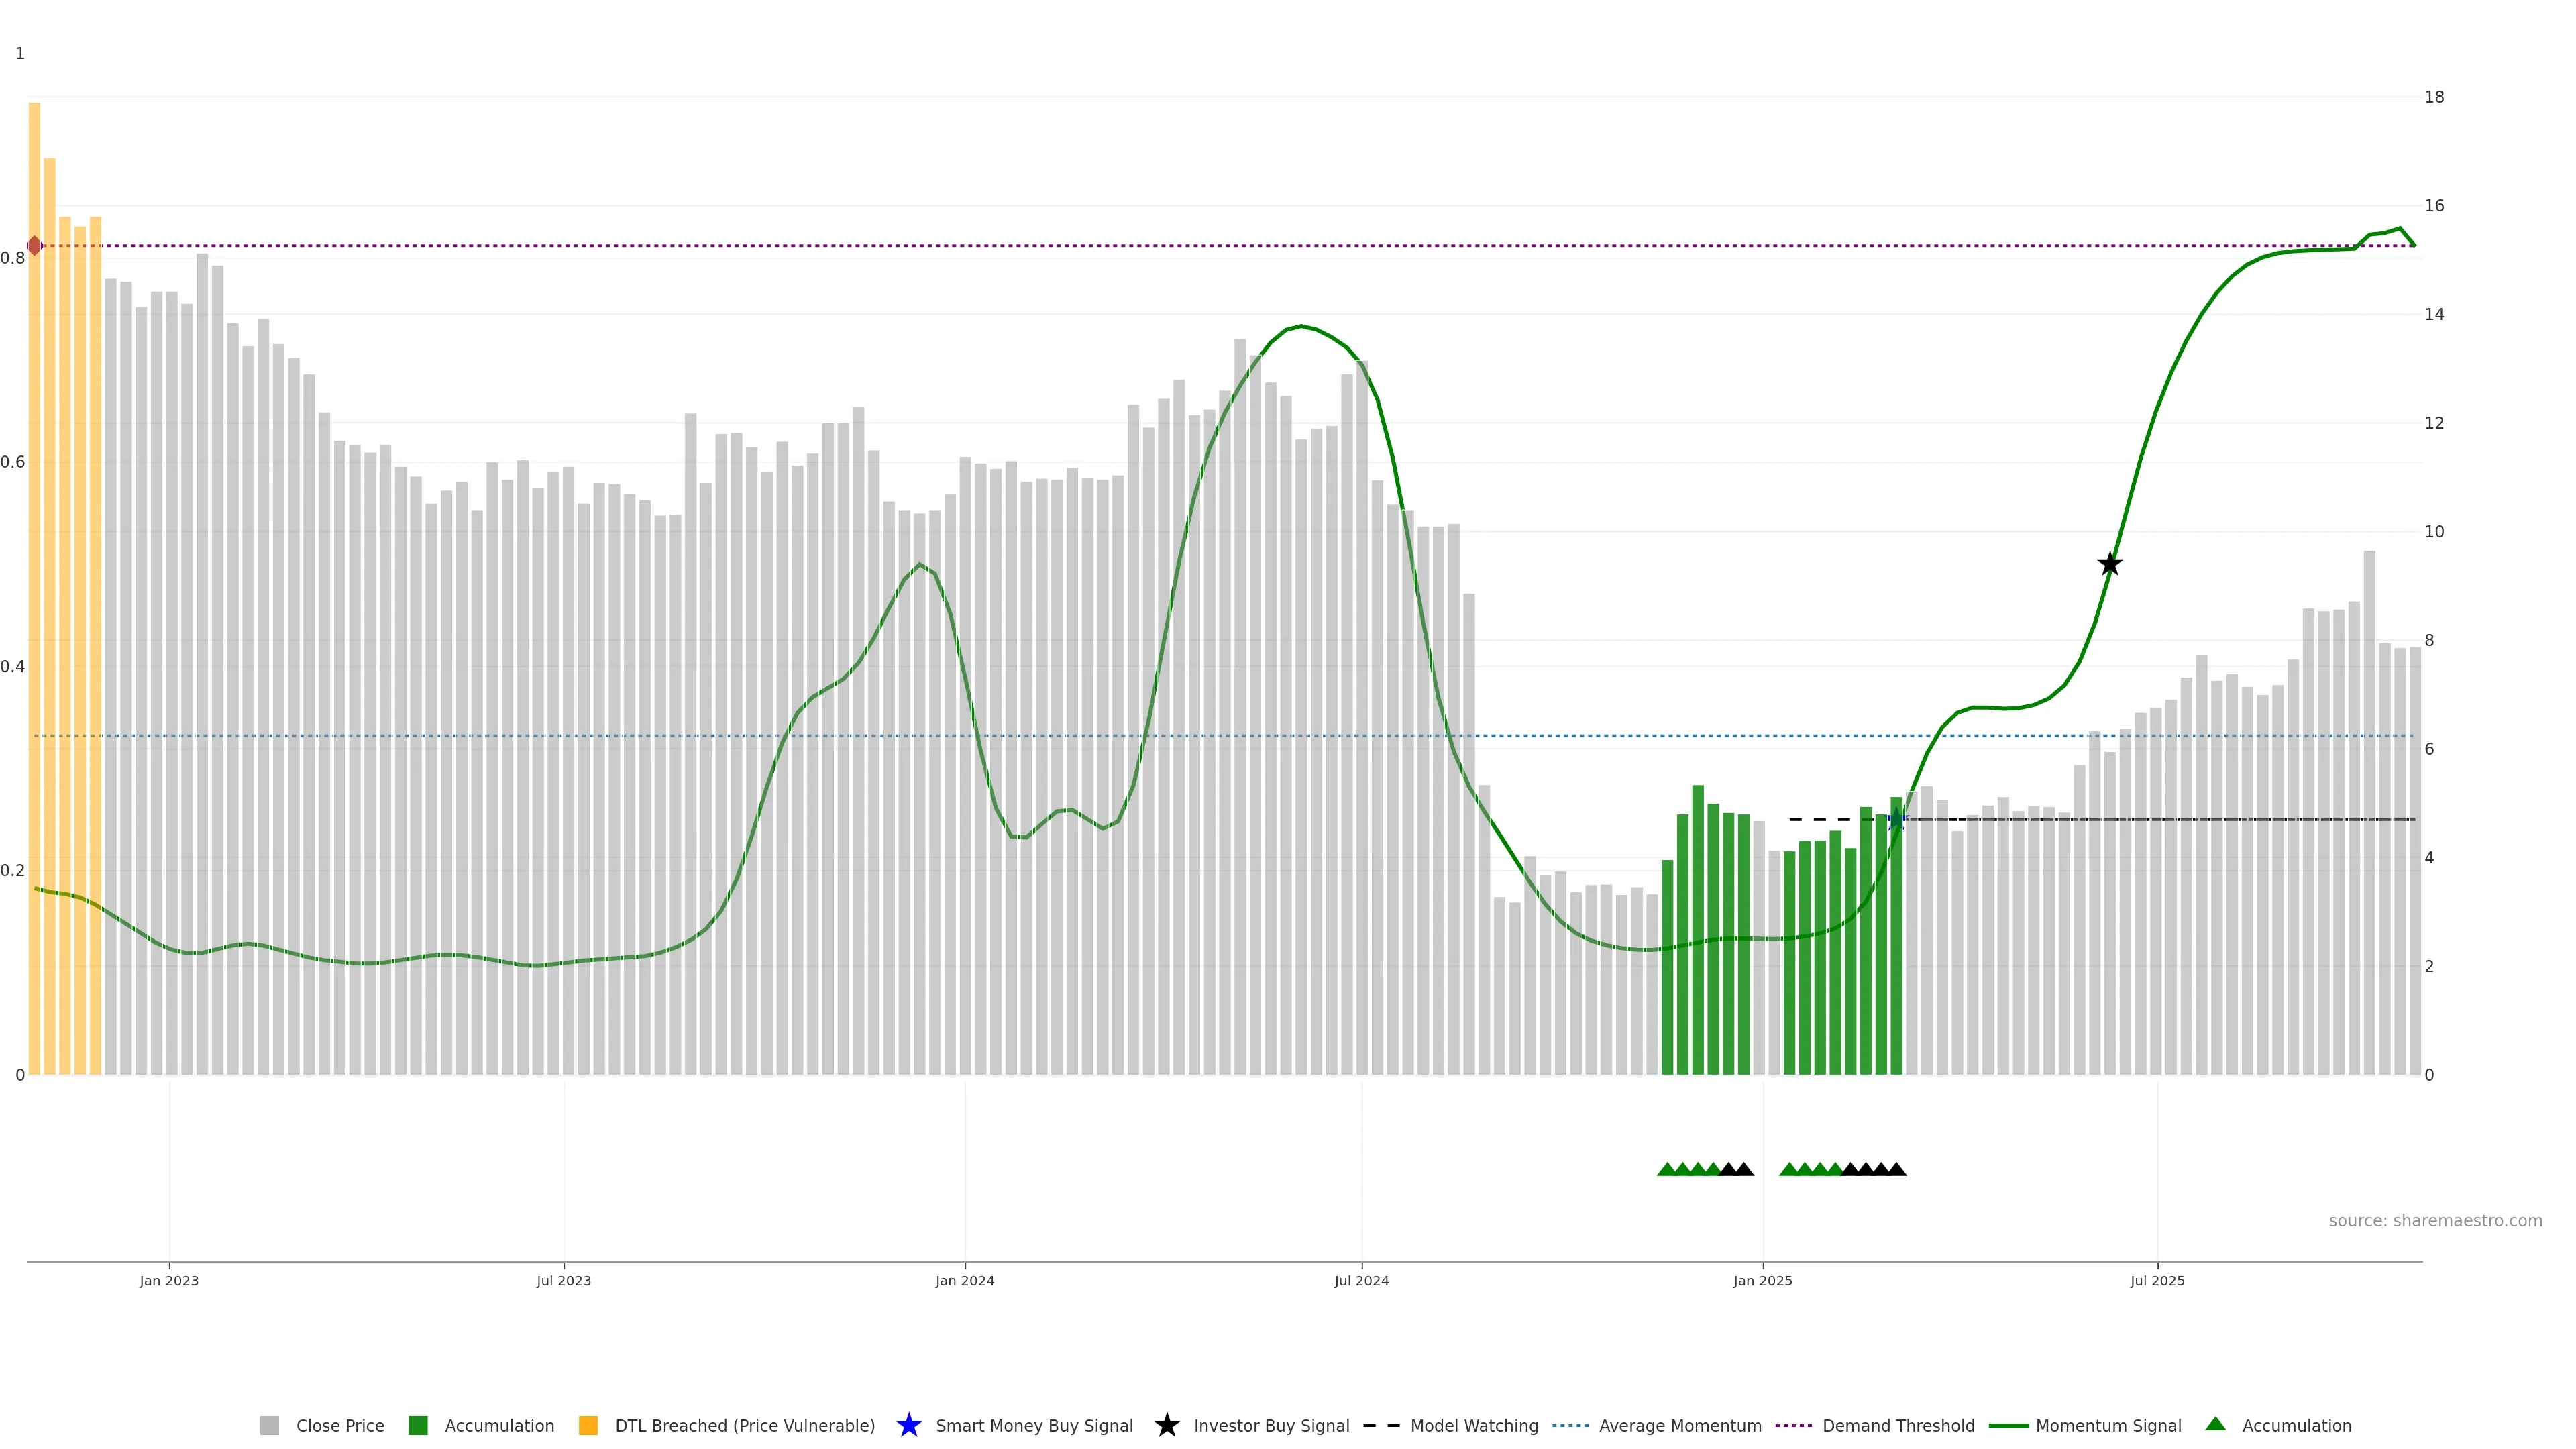Image resolution: width=2576 pixels, height=1449 pixels.
Task: Click the Jan 2025 axis label
Action: (1762, 1280)
